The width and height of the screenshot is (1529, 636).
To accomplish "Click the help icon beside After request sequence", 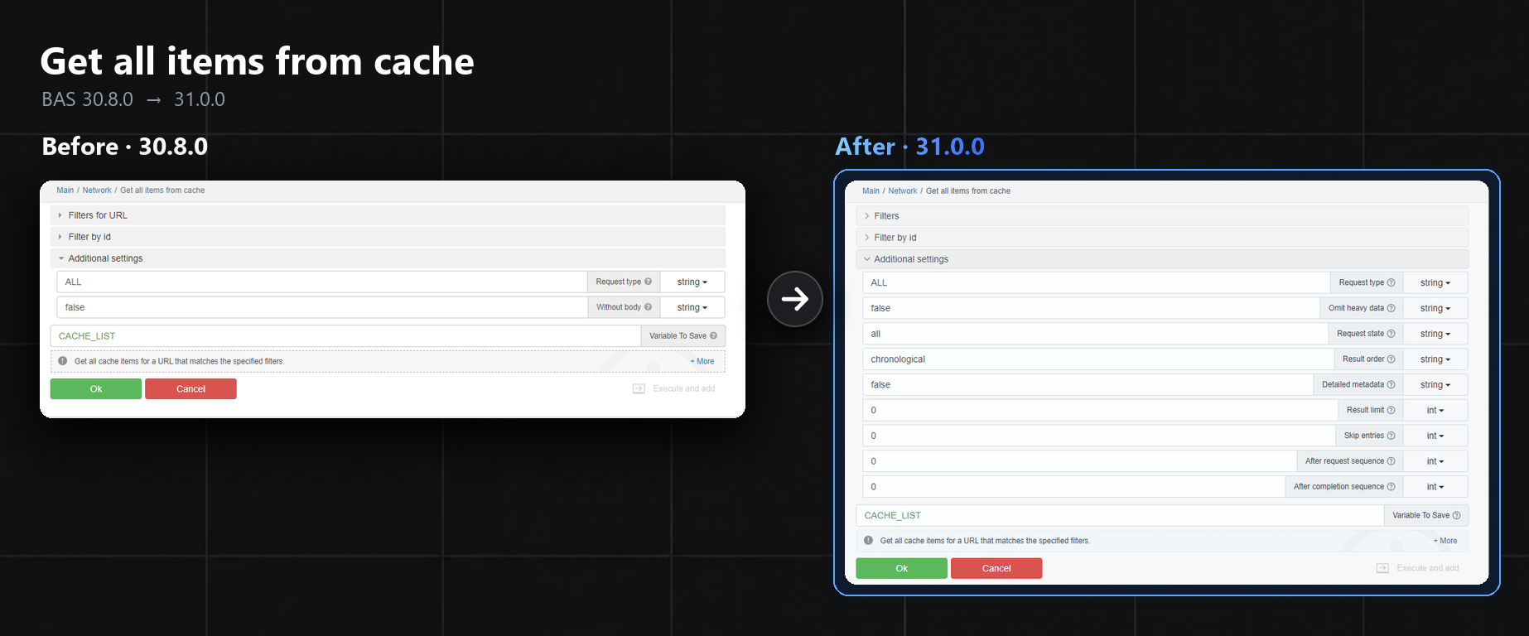I will pyautogui.click(x=1391, y=461).
